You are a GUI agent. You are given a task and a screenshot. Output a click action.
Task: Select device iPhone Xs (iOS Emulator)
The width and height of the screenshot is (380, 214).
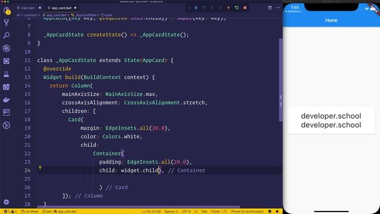(x=247, y=212)
